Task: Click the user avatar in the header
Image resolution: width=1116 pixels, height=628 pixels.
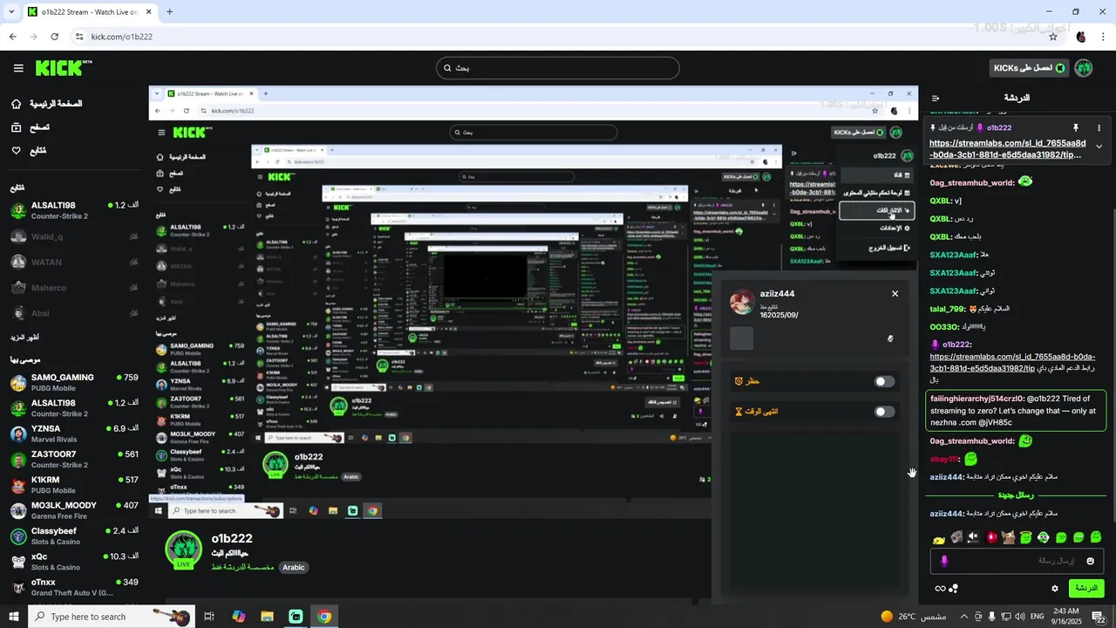Action: [1084, 68]
